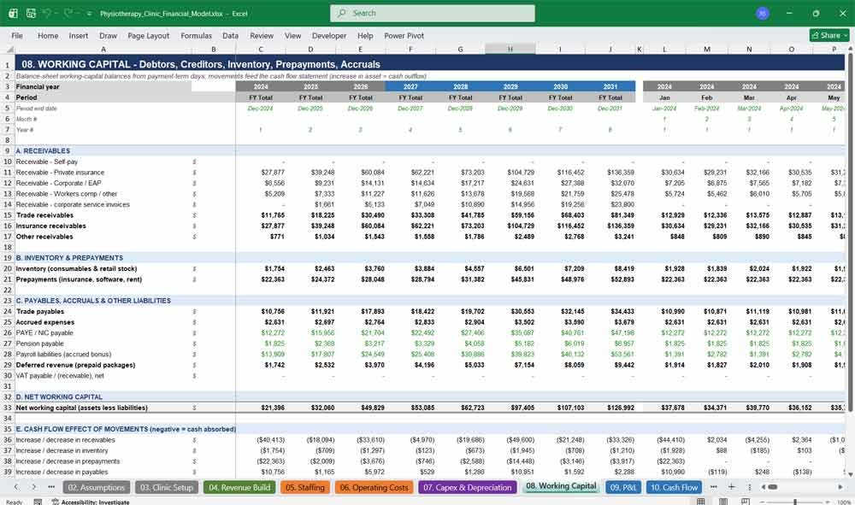
Task: Switch to the 04. Revenue Build sheet
Action: pyautogui.click(x=239, y=488)
